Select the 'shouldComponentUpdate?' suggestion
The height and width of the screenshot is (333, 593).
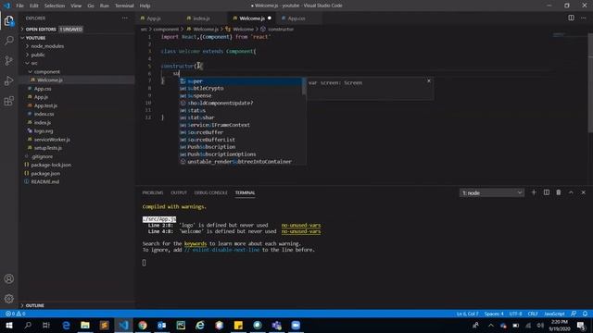[x=241, y=103]
